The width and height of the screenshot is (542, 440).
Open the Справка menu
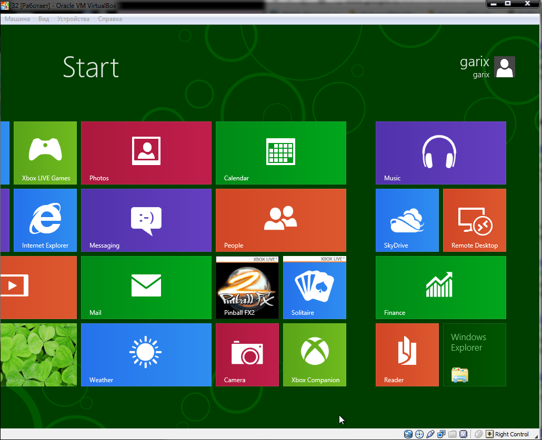click(x=110, y=19)
